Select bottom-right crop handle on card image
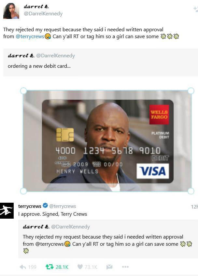198x277 pixels. [x=191, y=191]
